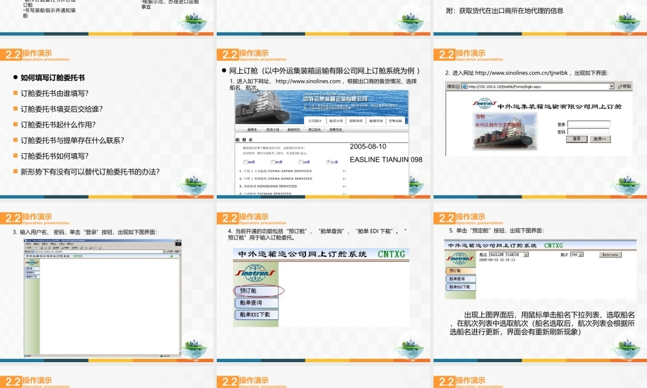The width and height of the screenshot is (647, 388).
Task: Click the page icon in the address bar
Action: pos(465,87)
